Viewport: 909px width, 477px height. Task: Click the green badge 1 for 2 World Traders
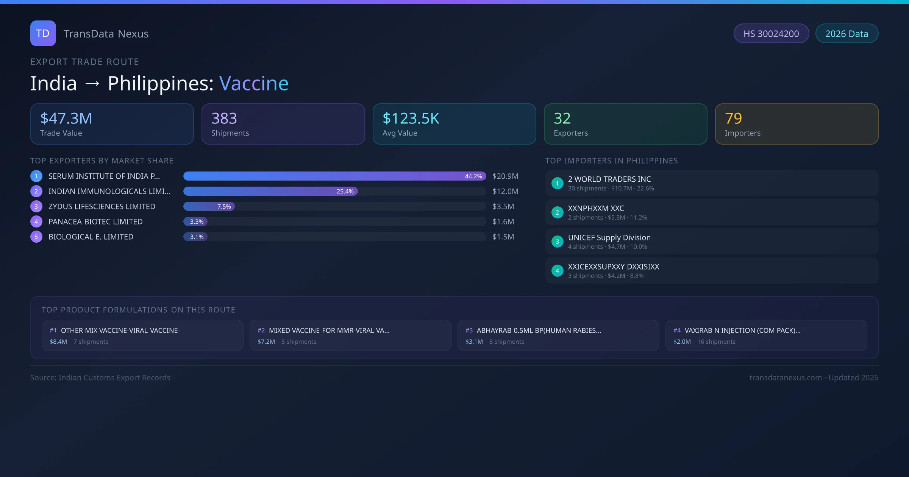[x=557, y=183]
